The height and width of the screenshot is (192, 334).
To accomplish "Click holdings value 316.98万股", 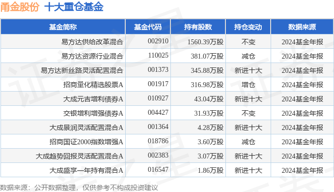I will (x=207, y=85).
